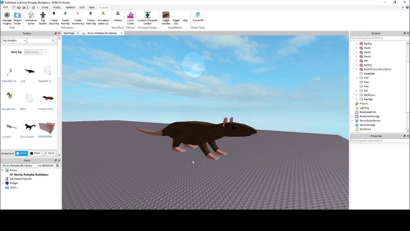Open the My Models category dropdown
This screenshot has height=231, width=410.
point(14,41)
